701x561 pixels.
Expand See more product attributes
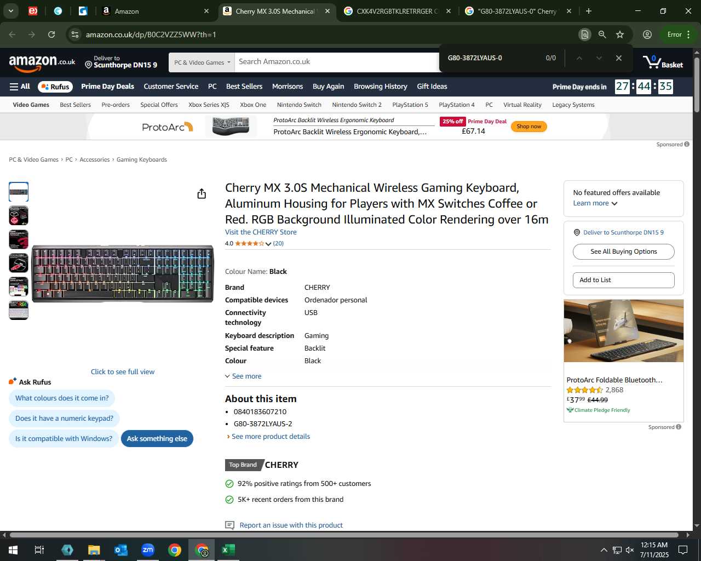pyautogui.click(x=243, y=376)
